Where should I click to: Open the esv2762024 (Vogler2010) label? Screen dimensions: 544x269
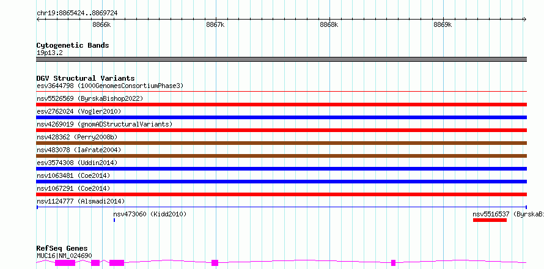pos(79,111)
